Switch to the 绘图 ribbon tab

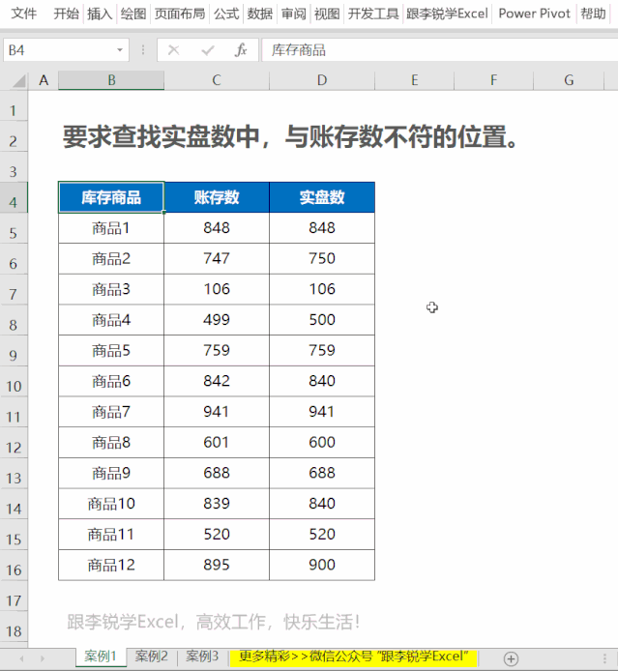pyautogui.click(x=133, y=14)
